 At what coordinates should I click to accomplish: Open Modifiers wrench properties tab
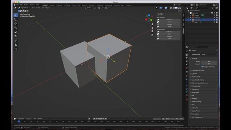click(x=187, y=79)
